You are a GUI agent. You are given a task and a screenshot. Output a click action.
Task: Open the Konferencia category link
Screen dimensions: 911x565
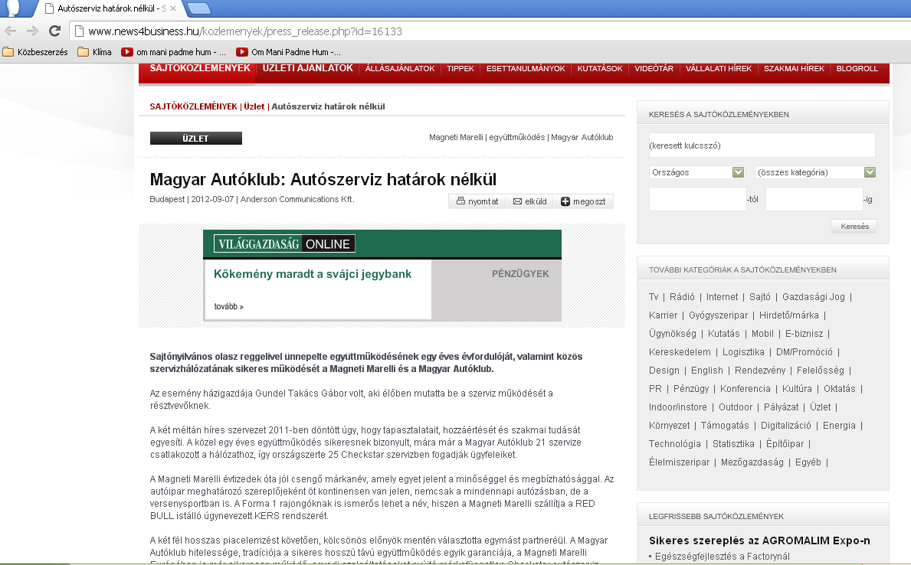746,389
